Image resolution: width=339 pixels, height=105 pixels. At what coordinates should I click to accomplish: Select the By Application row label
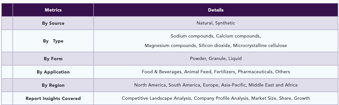click(53, 72)
